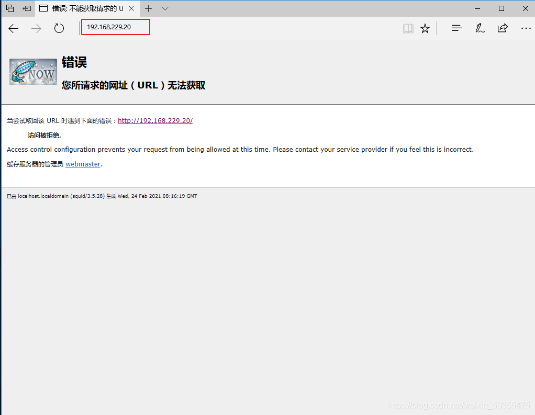Show tabs you've set aside icon

pos(10,8)
